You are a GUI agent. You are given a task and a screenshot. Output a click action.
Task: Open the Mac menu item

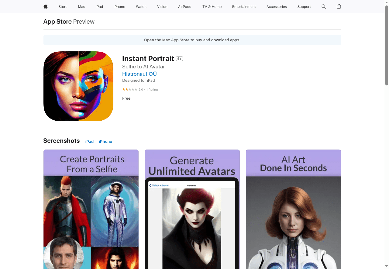tap(81, 7)
